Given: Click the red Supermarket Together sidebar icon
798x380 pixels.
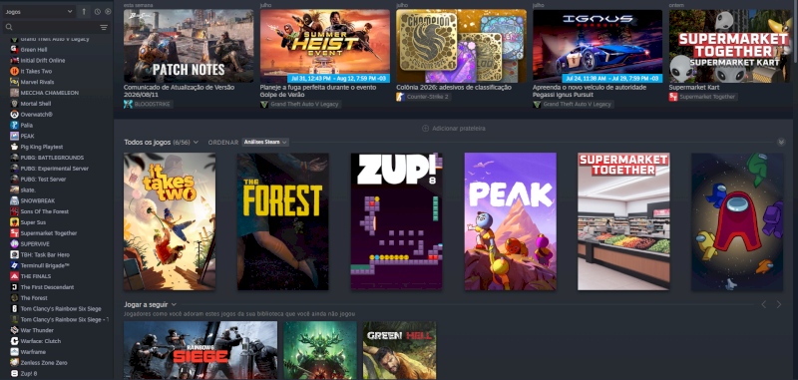Looking at the screenshot, I should [x=14, y=233].
